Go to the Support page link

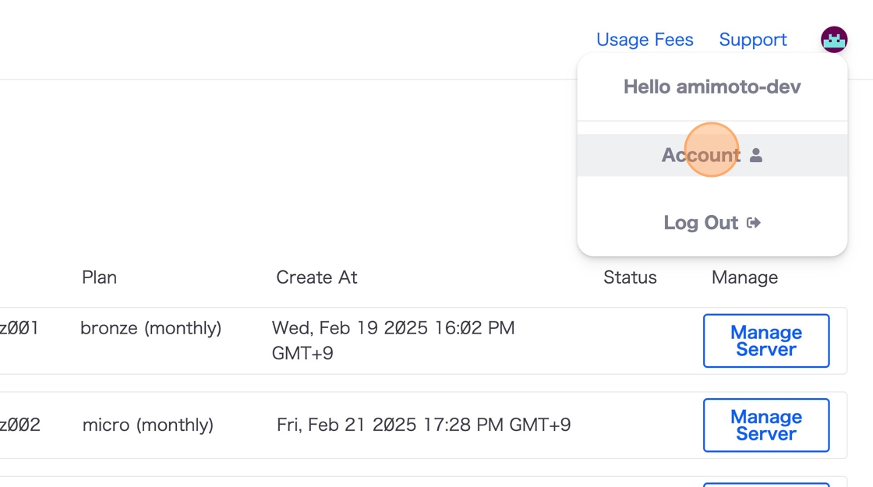pos(753,40)
